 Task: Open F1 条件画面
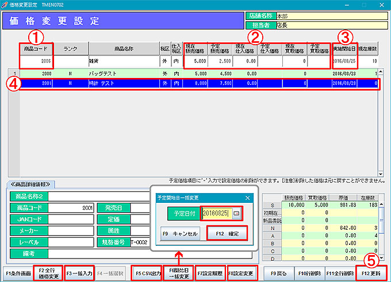pos(18,273)
